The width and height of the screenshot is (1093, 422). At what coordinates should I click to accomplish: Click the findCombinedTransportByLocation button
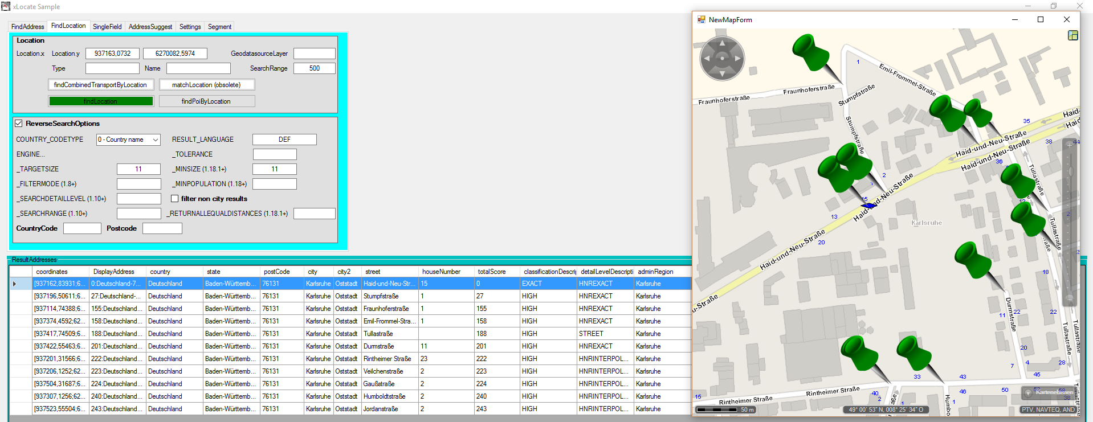tap(100, 85)
